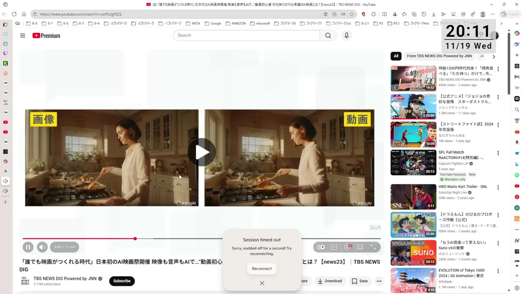523x294 pixels.
Task: Open the tab actions icon at top-left sidebar
Action: pyautogui.click(x=5, y=24)
